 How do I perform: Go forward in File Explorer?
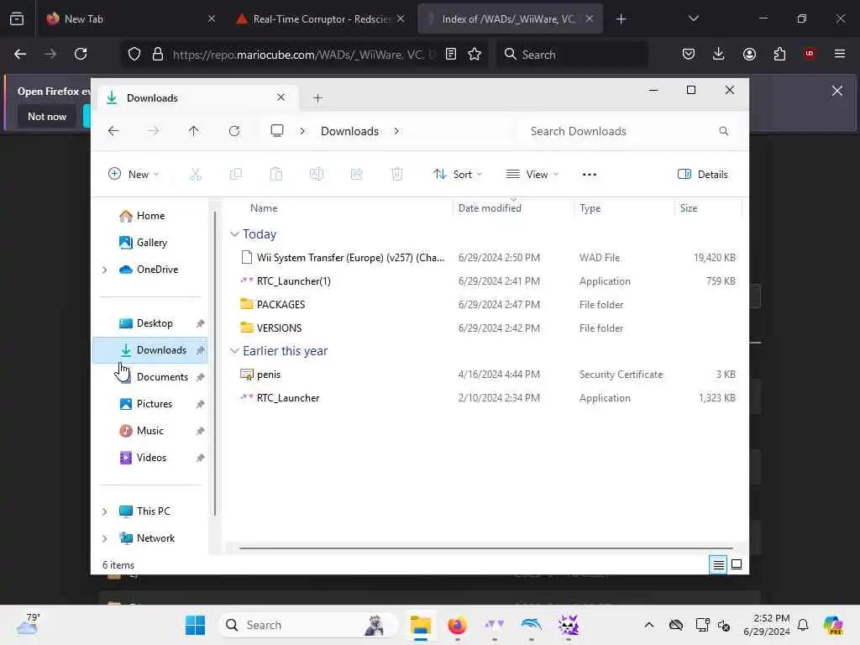(154, 131)
